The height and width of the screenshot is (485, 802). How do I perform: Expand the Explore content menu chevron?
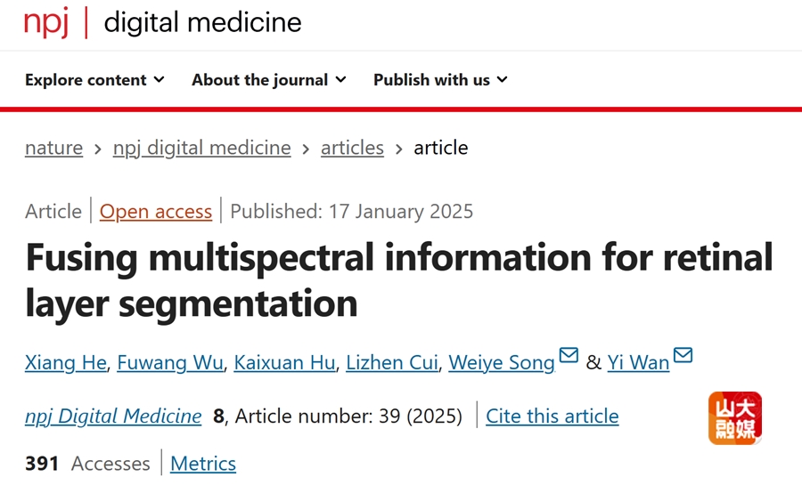coord(160,79)
